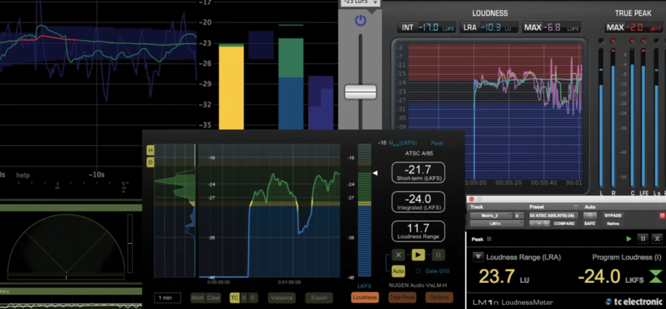Click the True Peak MAX readout
Screen dimensions: 666x309
tap(634, 28)
